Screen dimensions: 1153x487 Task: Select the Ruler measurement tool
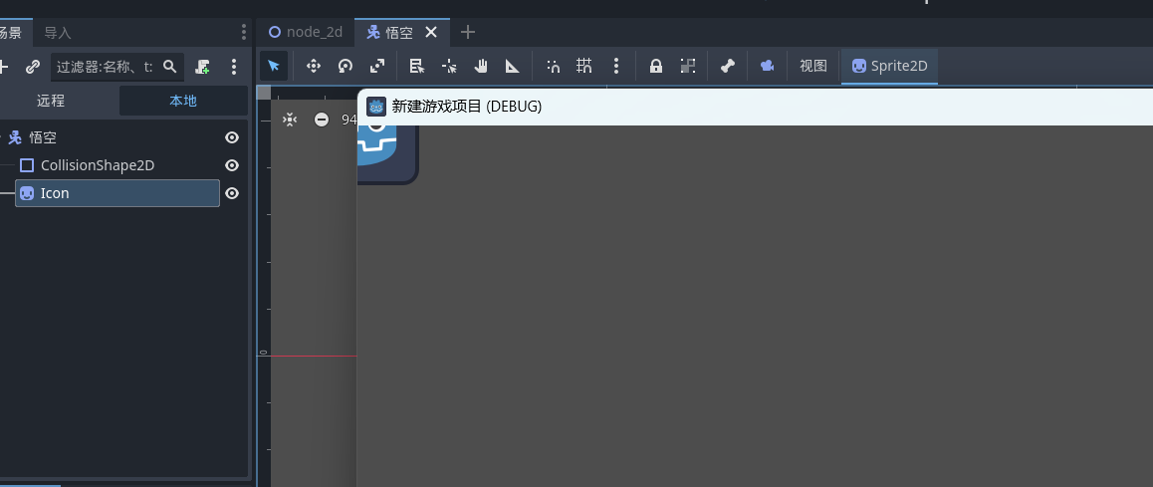point(513,67)
